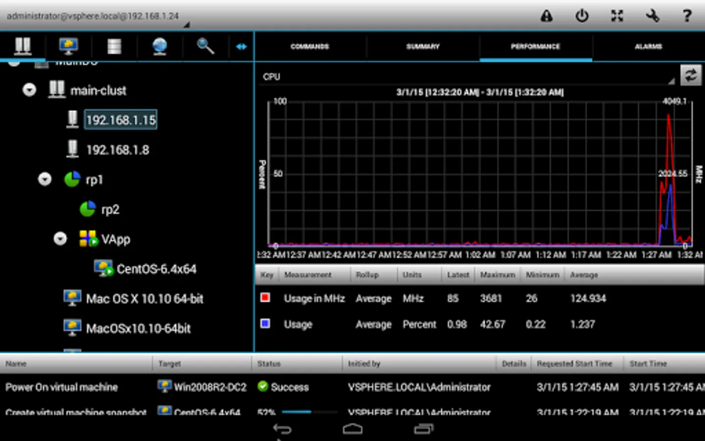Collapse the main-clust cluster node
The width and height of the screenshot is (705, 441).
pyautogui.click(x=29, y=90)
